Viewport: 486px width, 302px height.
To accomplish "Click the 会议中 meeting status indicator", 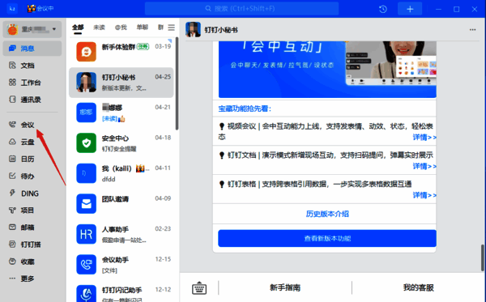I will coord(40,9).
